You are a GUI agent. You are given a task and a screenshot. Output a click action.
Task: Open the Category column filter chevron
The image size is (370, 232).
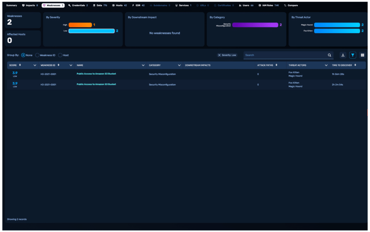[179, 65]
